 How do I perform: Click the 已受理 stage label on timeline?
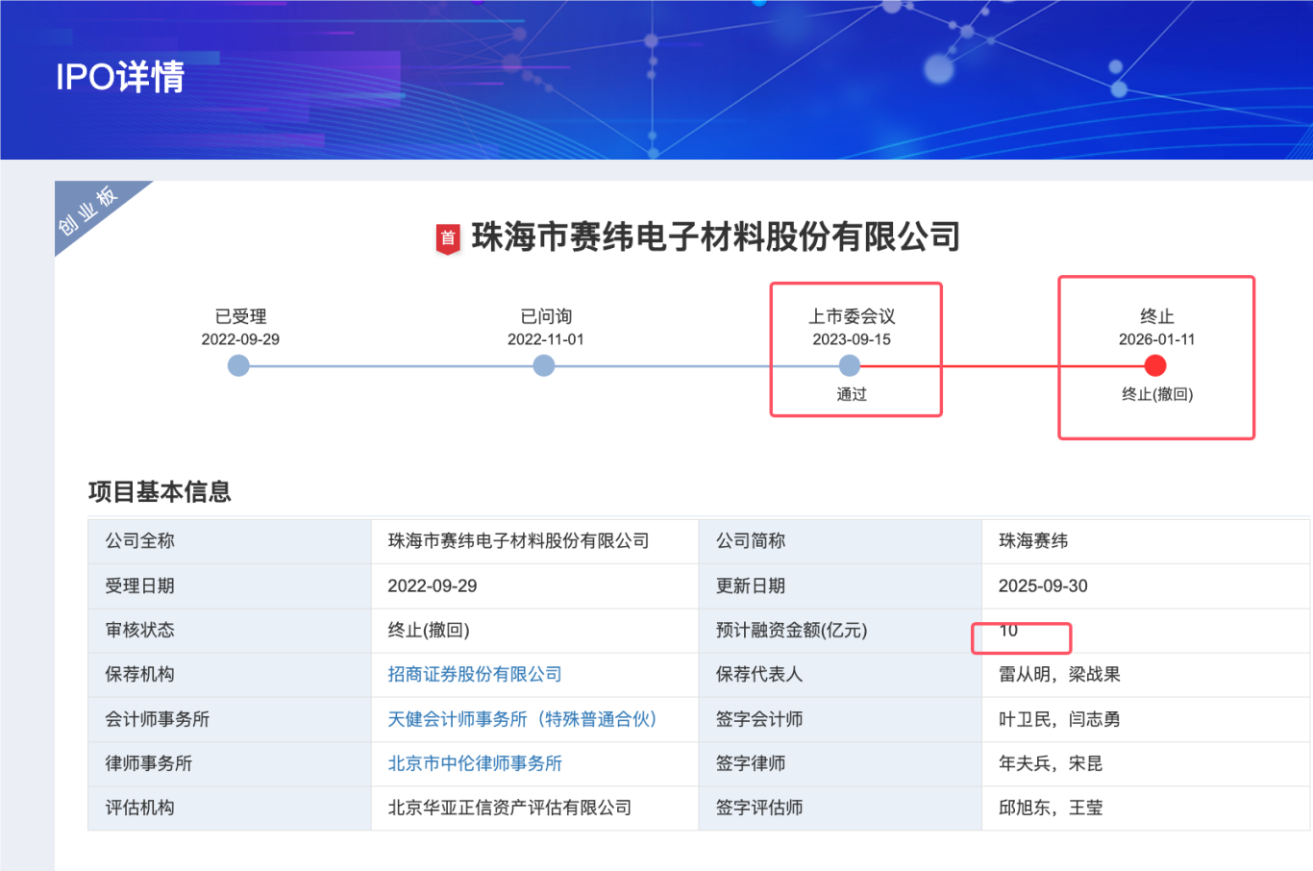click(240, 316)
